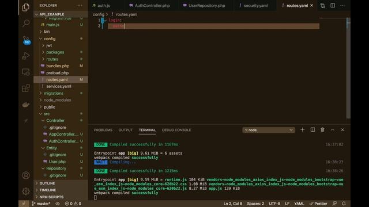The height and width of the screenshot is (207, 369).
Task: Open the PROBLEMS panel tab
Action: click(103, 130)
